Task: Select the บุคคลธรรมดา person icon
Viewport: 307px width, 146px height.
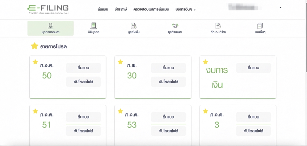Action: pyautogui.click(x=51, y=26)
